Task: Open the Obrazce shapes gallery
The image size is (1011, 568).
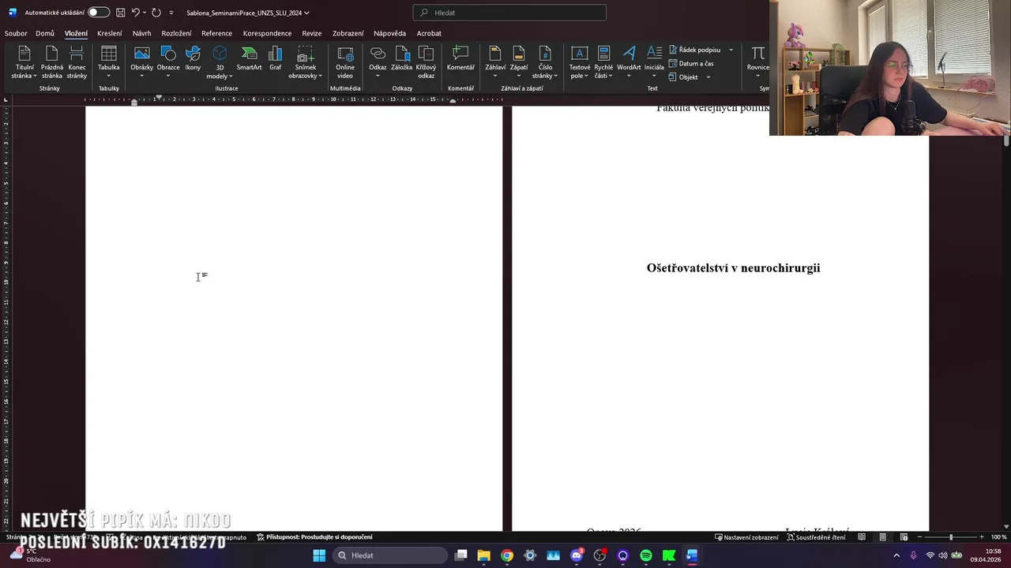Action: (168, 62)
